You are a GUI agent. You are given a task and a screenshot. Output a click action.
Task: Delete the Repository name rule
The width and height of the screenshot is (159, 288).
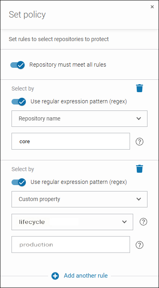click(140, 88)
